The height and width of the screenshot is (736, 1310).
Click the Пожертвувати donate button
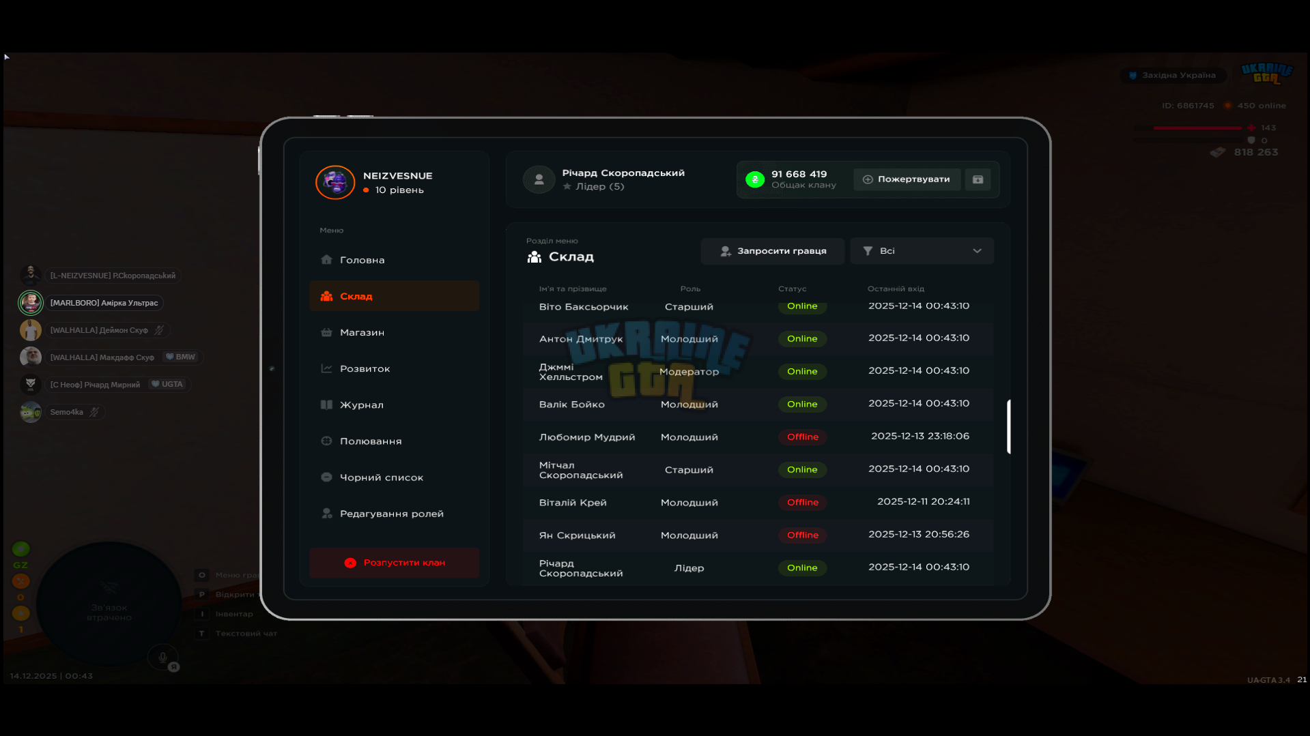coord(907,179)
